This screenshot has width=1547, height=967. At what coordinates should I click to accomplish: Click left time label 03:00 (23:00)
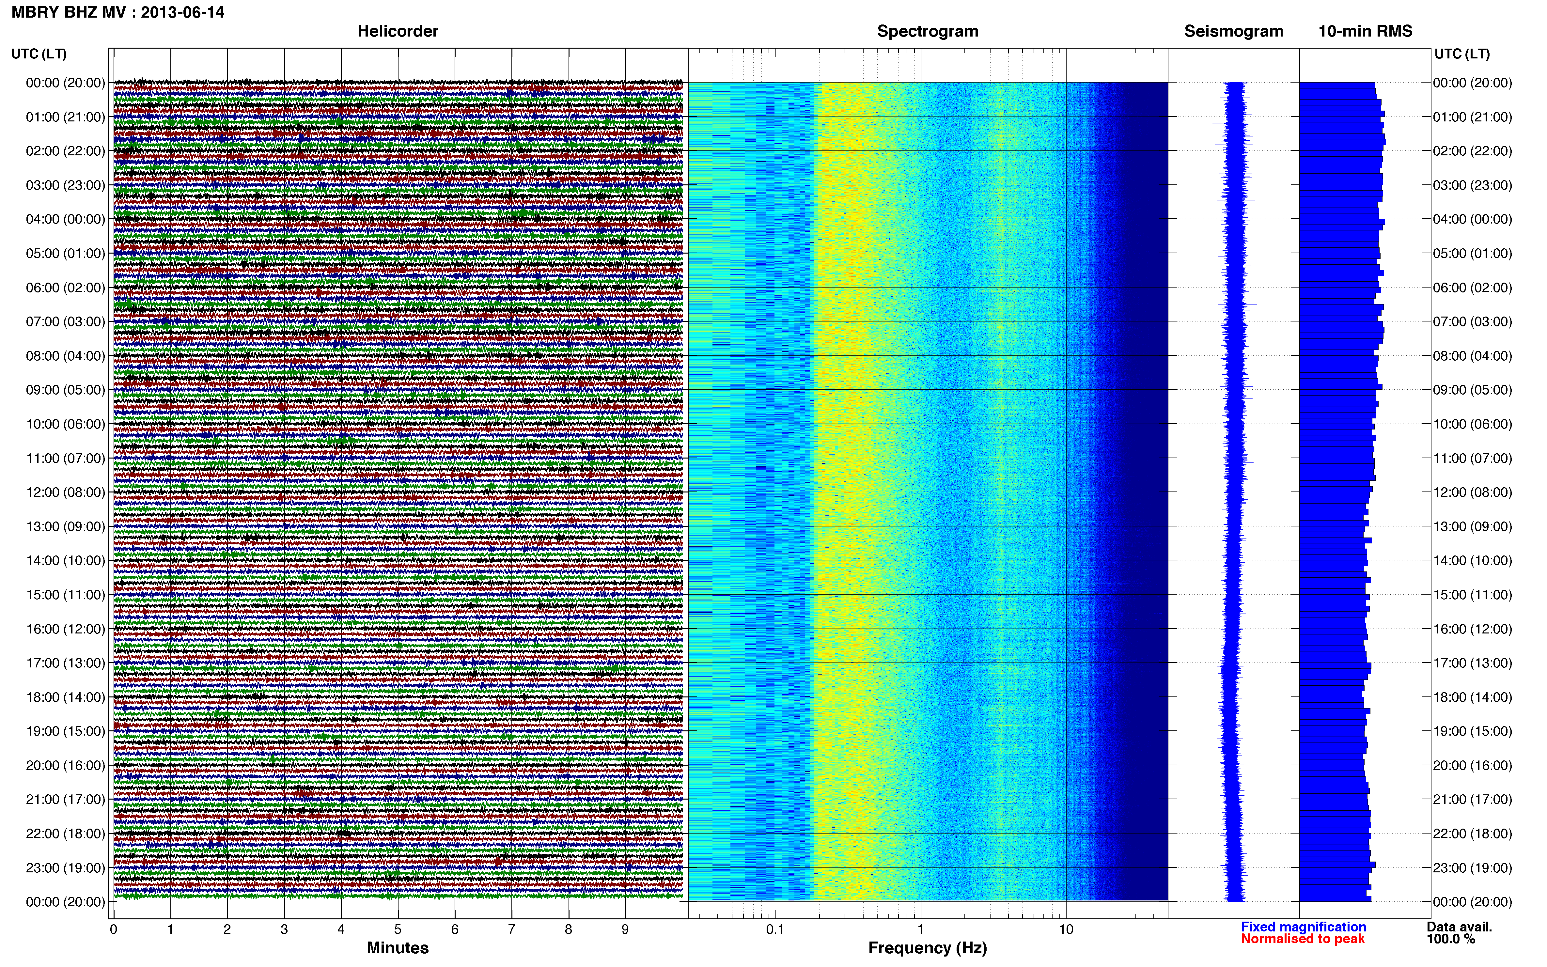[65, 185]
